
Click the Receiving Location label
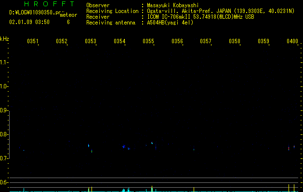tap(112, 11)
